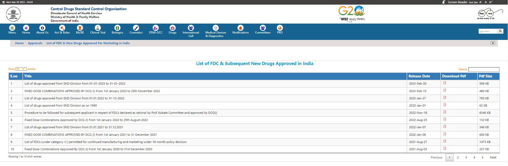The width and height of the screenshot is (508, 166).
Task: Click the Previous pagination button
Action: click(436, 158)
